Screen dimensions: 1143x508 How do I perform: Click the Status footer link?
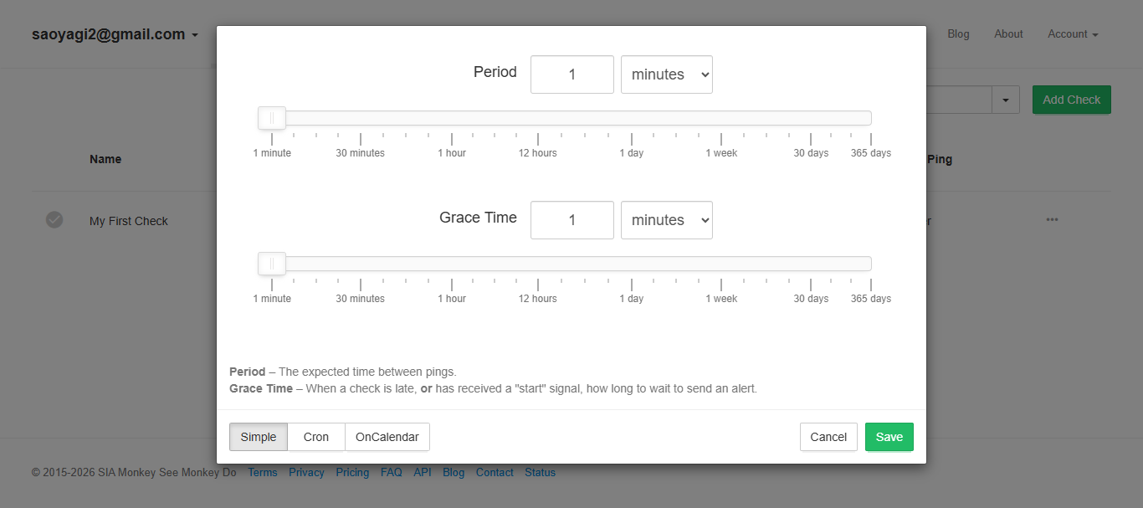tap(540, 473)
